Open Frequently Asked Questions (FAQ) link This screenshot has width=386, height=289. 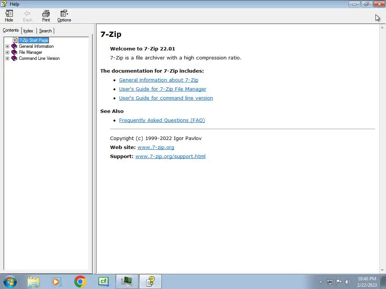coord(162,120)
